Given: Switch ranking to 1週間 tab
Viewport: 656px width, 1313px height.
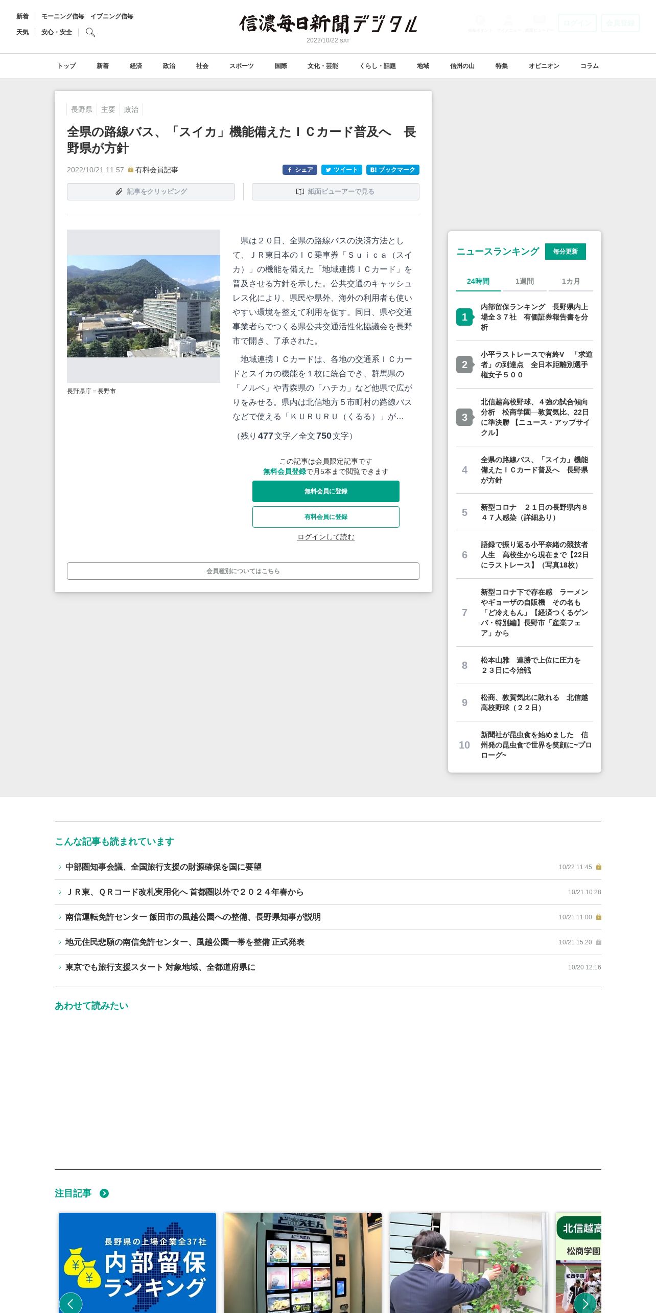Looking at the screenshot, I should (525, 281).
